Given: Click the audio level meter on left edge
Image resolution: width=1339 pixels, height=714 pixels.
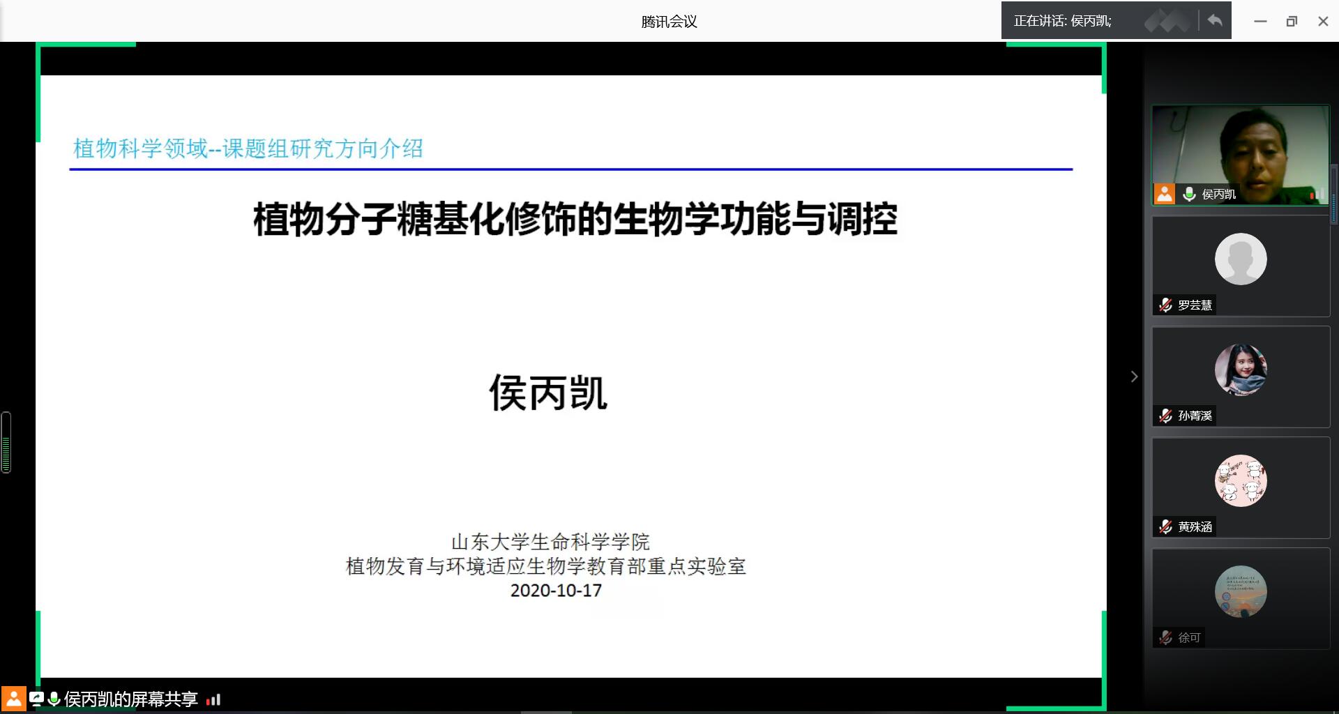Looking at the screenshot, I should tap(6, 443).
